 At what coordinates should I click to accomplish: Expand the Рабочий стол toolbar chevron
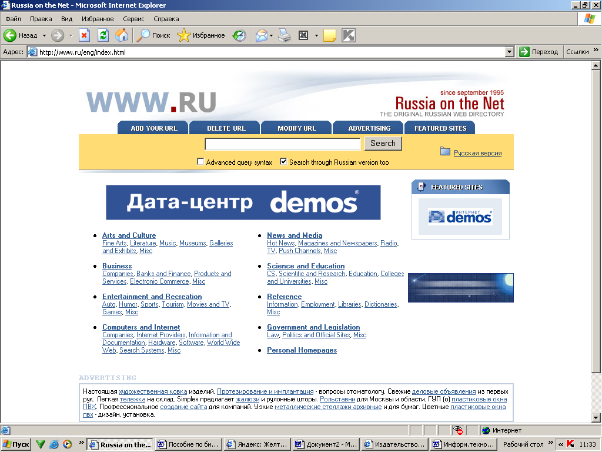pos(550,443)
